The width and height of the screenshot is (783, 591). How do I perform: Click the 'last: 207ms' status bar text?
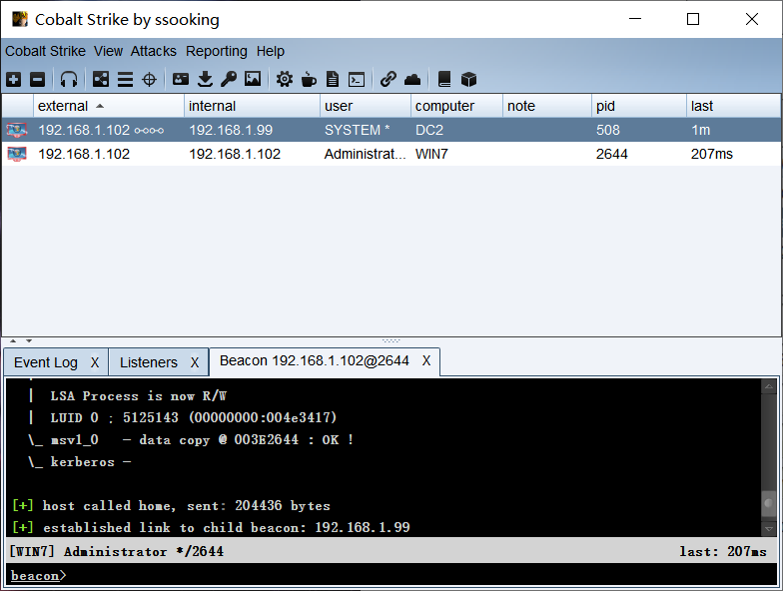[x=723, y=551]
